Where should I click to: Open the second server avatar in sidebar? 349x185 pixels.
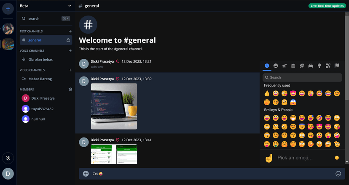click(x=8, y=44)
